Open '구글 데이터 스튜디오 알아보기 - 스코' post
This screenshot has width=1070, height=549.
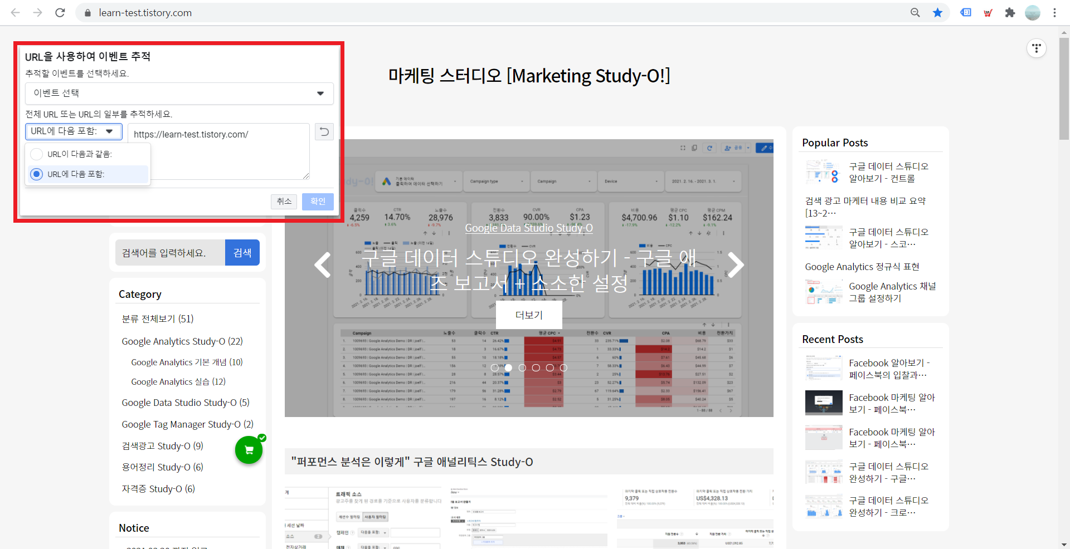click(x=888, y=238)
